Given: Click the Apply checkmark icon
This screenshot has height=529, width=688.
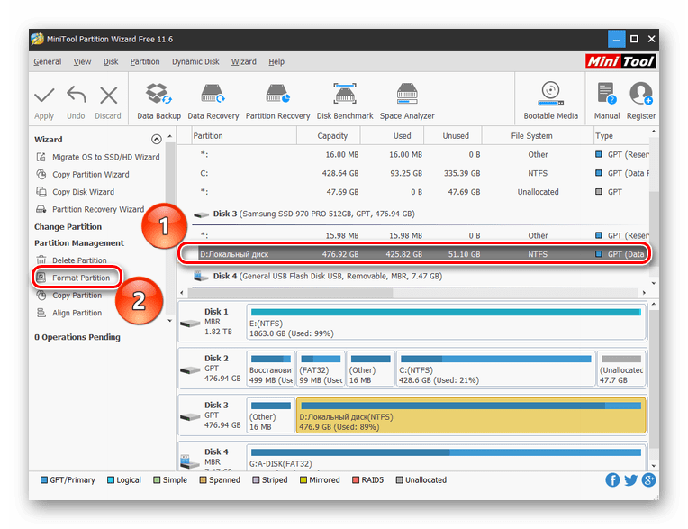Looking at the screenshot, I should 44,96.
